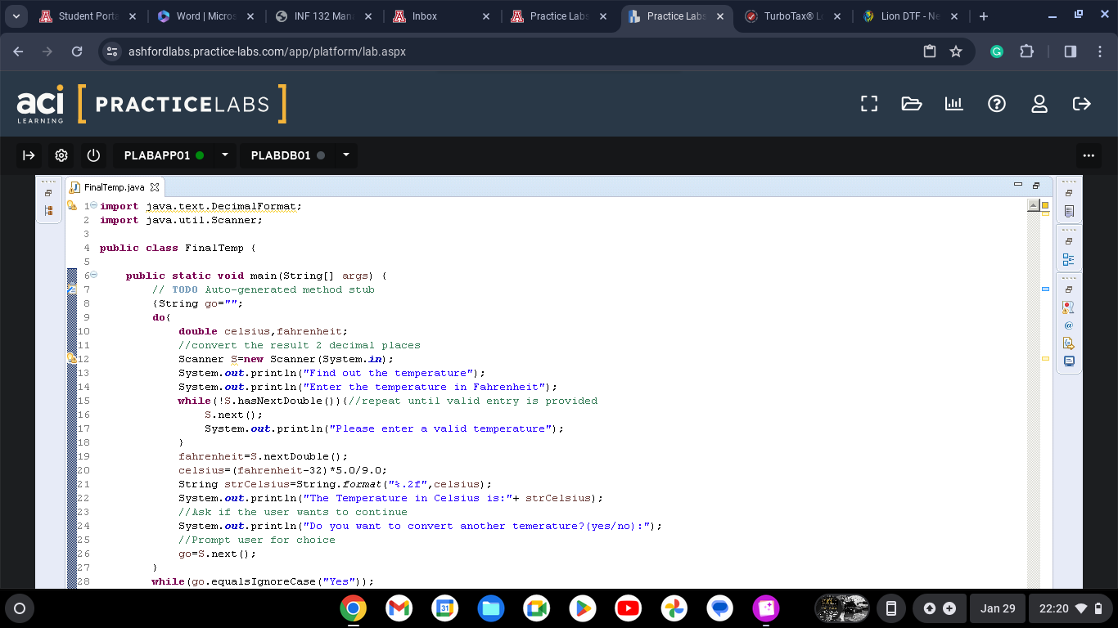Screen dimensions: 1118x628
Task: Click TODO task marker on line 7
Action: click(x=71, y=289)
